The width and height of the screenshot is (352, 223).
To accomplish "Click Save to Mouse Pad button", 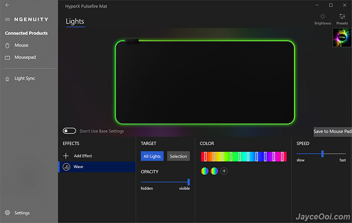I will pos(332,132).
